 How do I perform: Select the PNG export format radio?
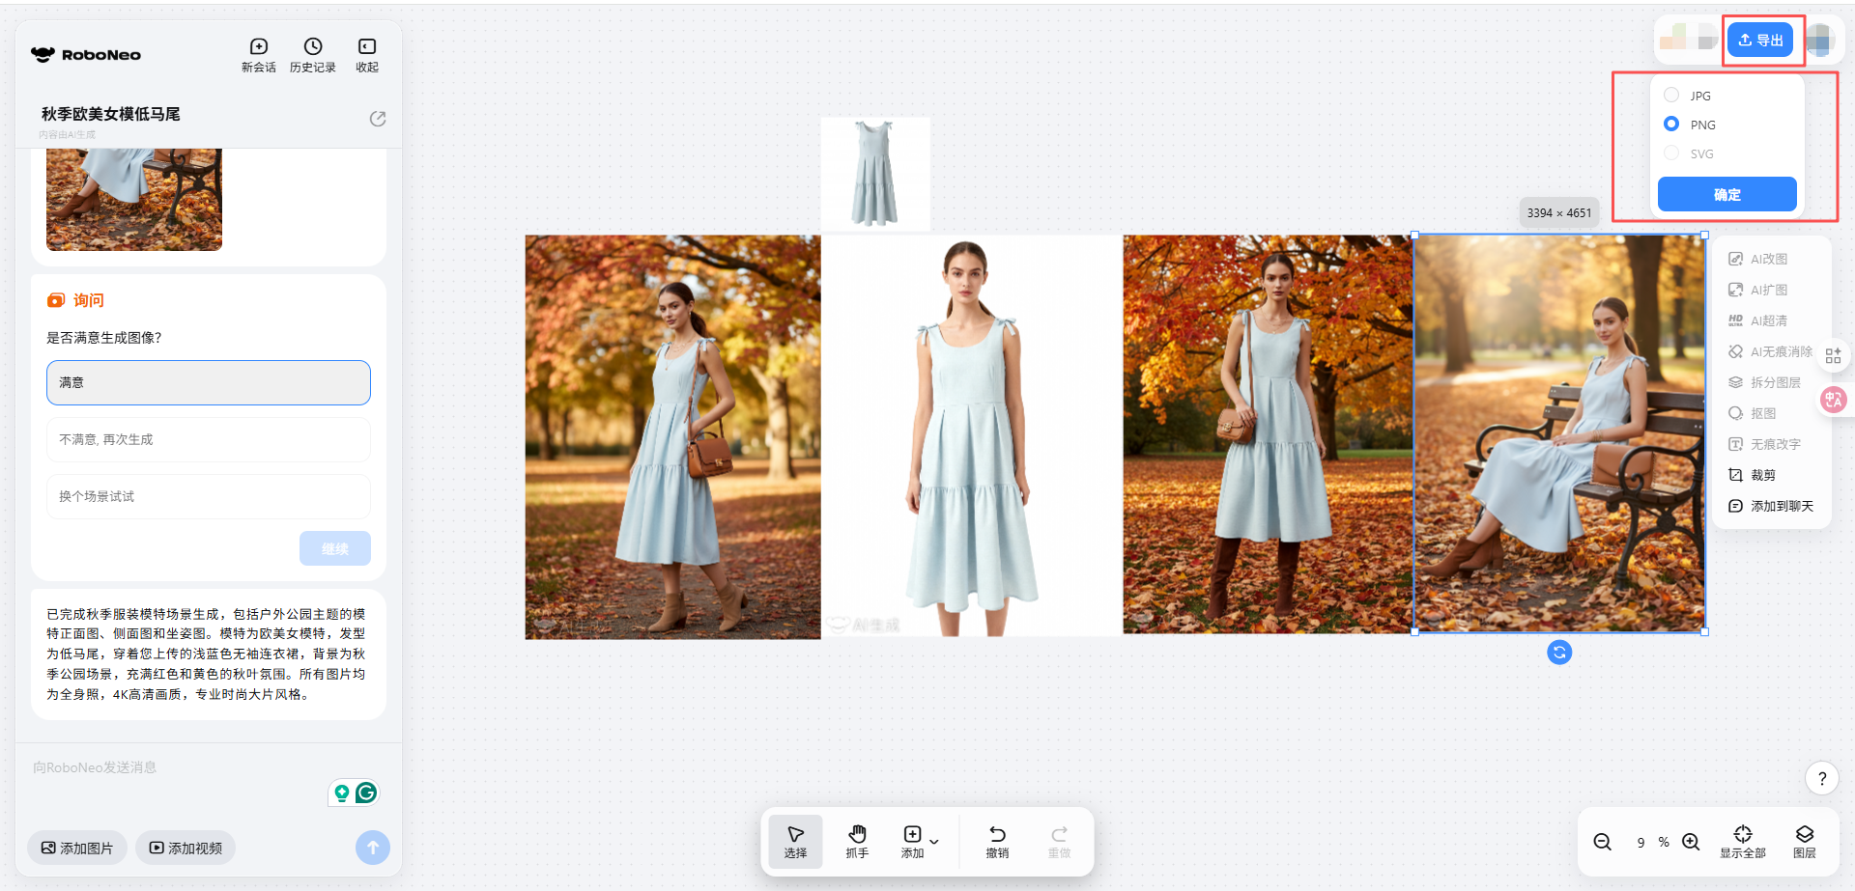coord(1671,125)
